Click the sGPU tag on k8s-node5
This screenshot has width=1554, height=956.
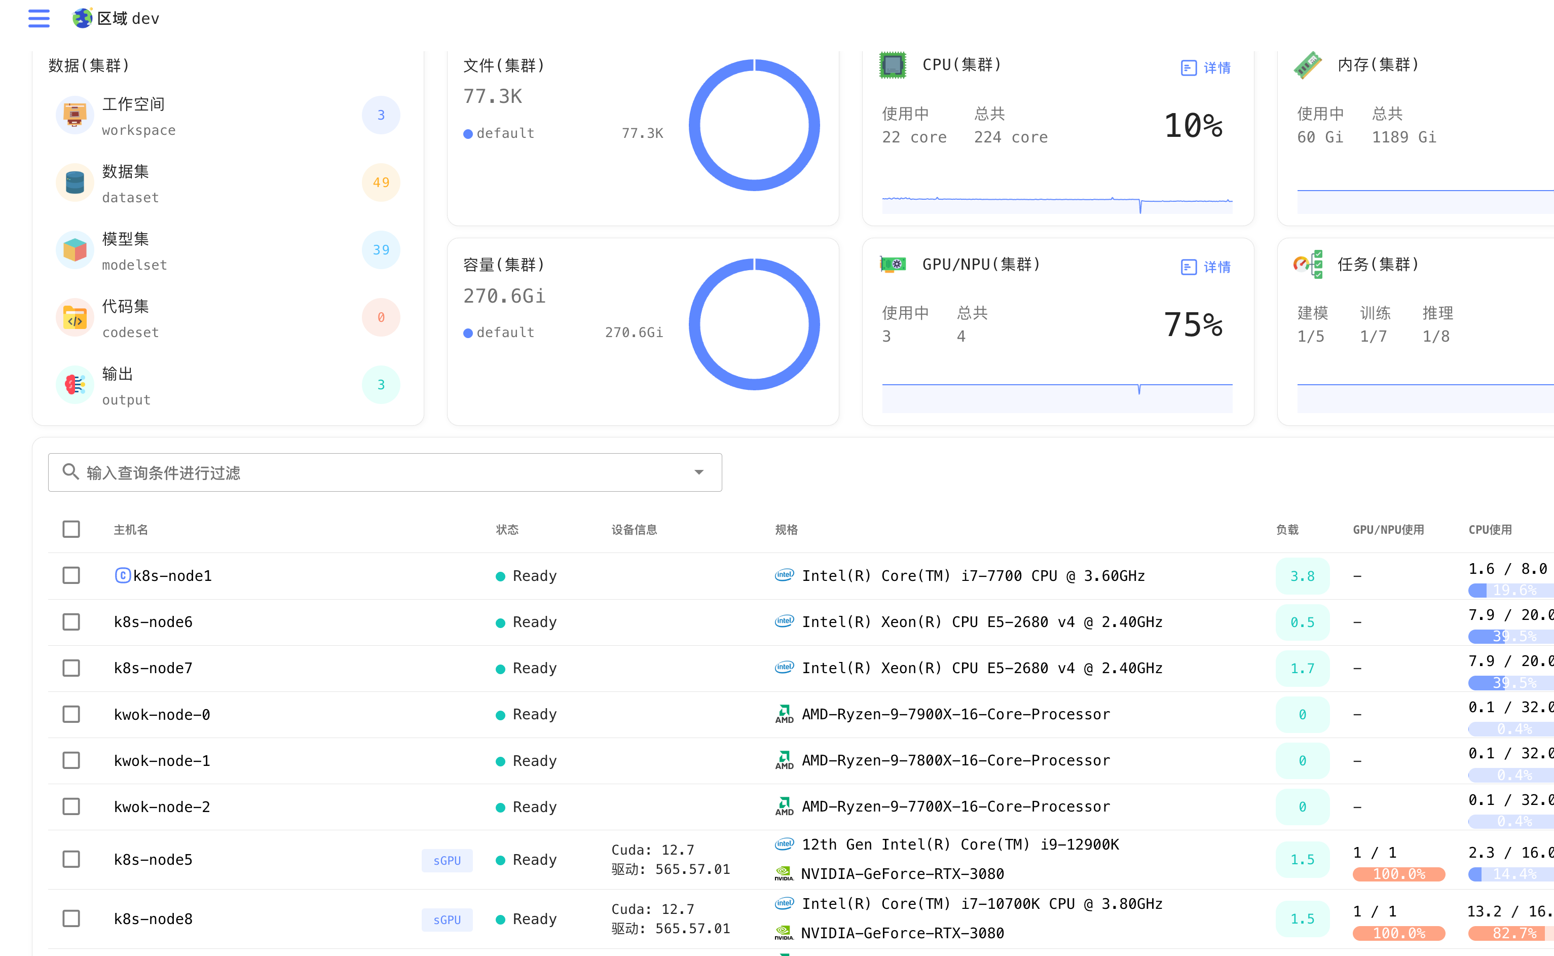[x=447, y=861]
